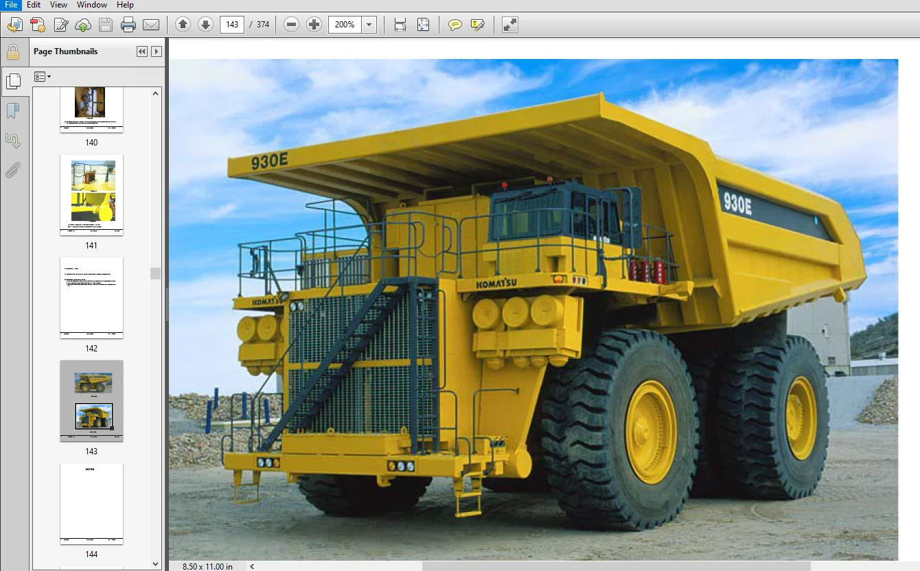This screenshot has height=571, width=920.
Task: Select page 140 thumbnail
Action: pos(91,110)
